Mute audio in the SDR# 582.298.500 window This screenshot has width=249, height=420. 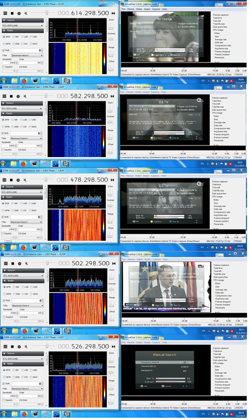click(x=25, y=96)
